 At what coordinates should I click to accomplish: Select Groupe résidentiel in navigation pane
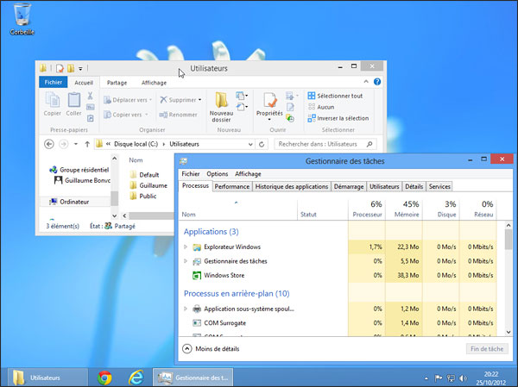pyautogui.click(x=79, y=170)
